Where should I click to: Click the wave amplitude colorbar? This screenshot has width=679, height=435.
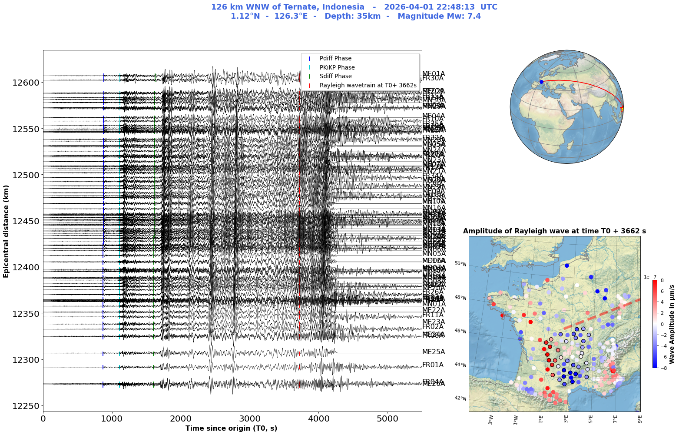coord(655,324)
